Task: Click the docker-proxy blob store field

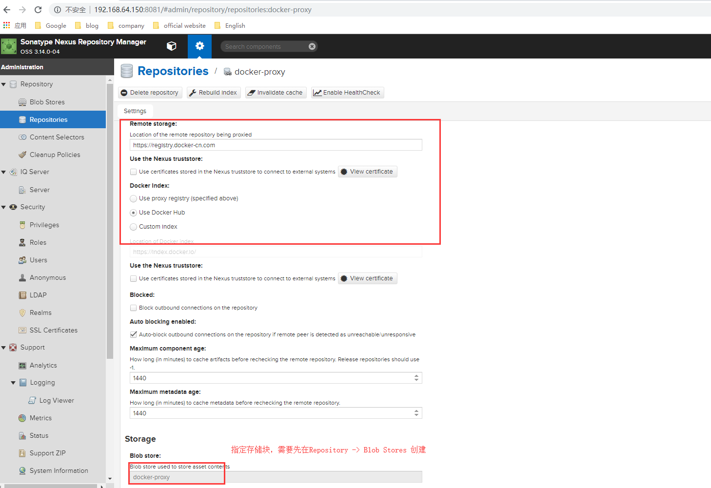Action: [276, 477]
